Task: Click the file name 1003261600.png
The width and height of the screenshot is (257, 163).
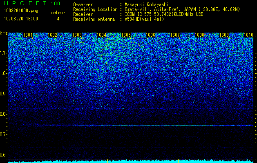Action: (x=21, y=11)
